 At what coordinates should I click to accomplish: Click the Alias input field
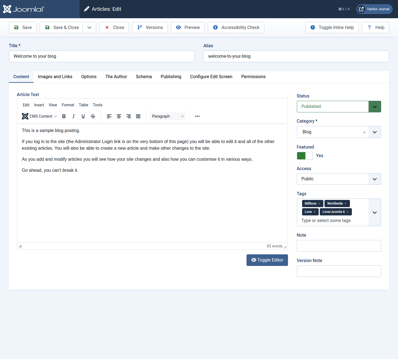click(x=296, y=56)
